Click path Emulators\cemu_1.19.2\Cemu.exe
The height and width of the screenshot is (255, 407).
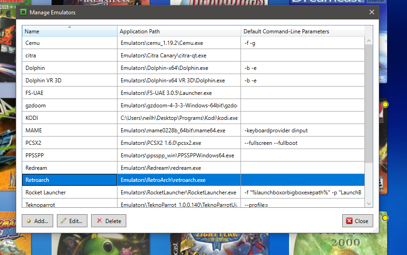[x=162, y=43]
